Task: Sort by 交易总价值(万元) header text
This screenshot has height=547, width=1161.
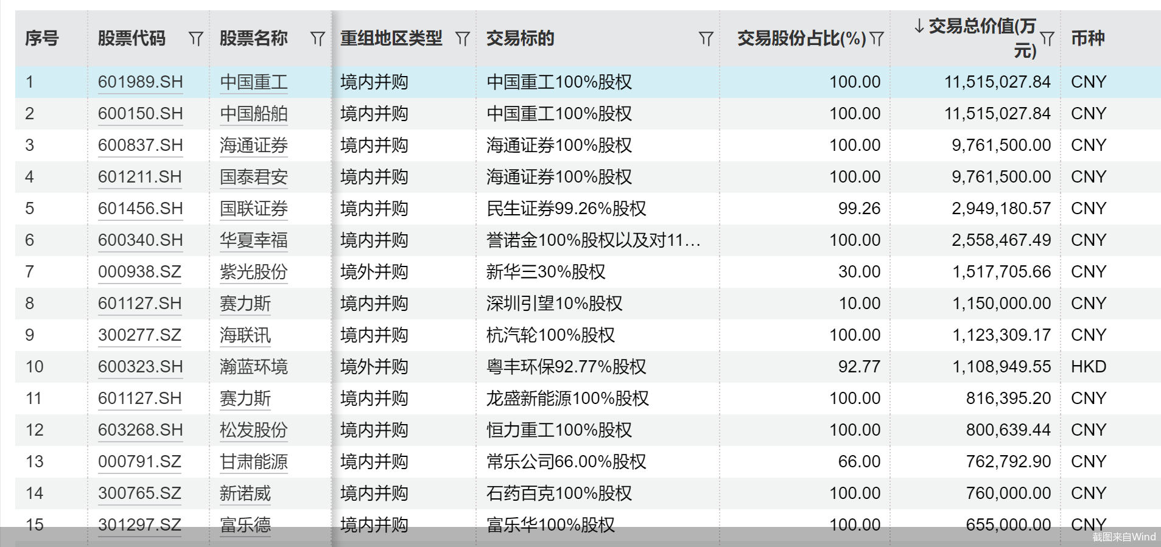Action: 983,38
